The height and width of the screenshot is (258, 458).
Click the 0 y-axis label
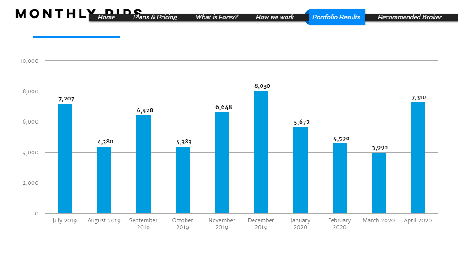tap(37, 214)
